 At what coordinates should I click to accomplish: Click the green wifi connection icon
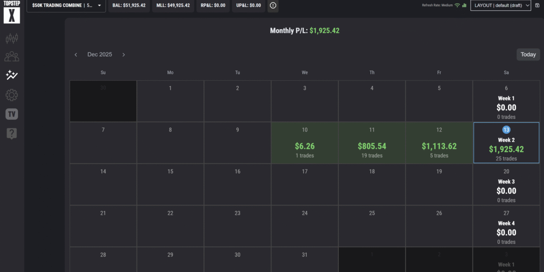tap(457, 5)
